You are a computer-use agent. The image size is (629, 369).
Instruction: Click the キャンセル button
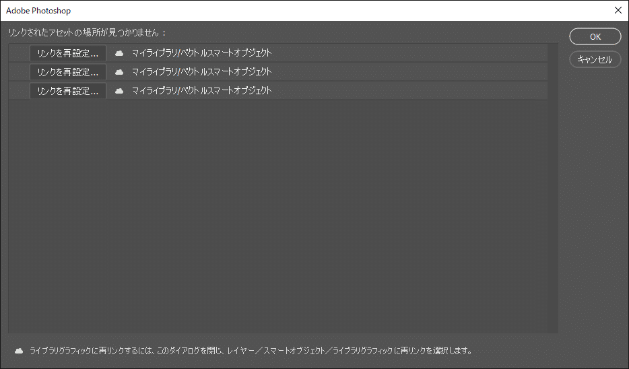pos(595,59)
